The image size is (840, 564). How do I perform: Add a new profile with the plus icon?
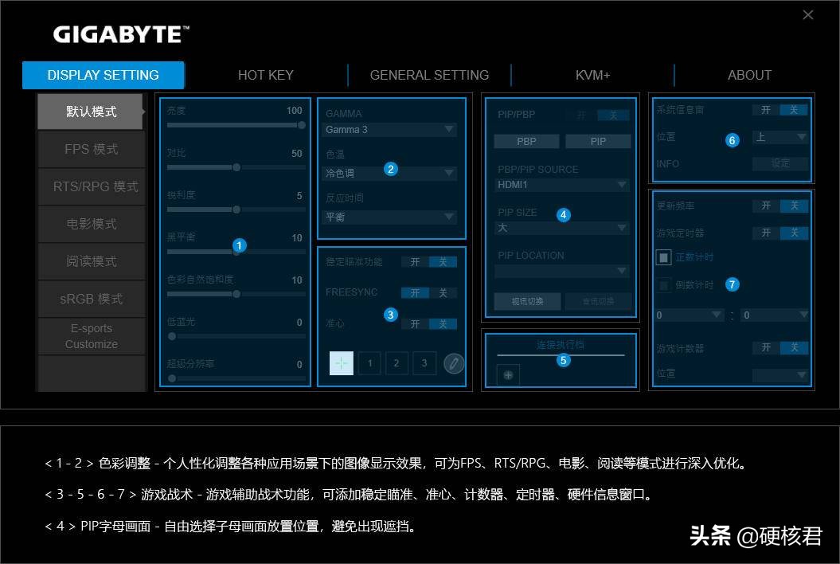[x=508, y=374]
